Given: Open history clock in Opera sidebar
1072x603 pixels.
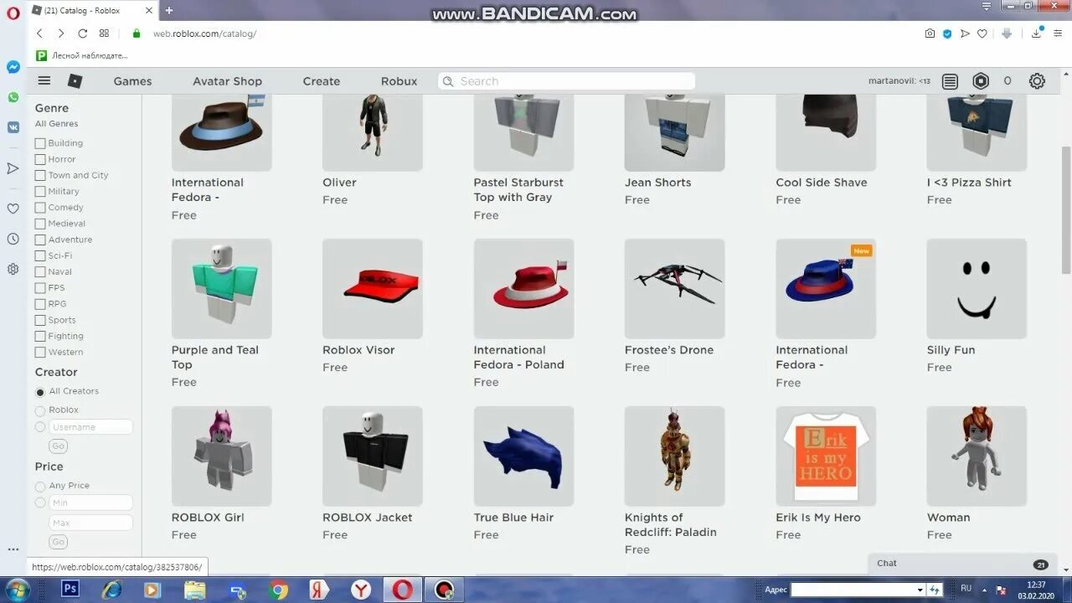Looking at the screenshot, I should 13,239.
